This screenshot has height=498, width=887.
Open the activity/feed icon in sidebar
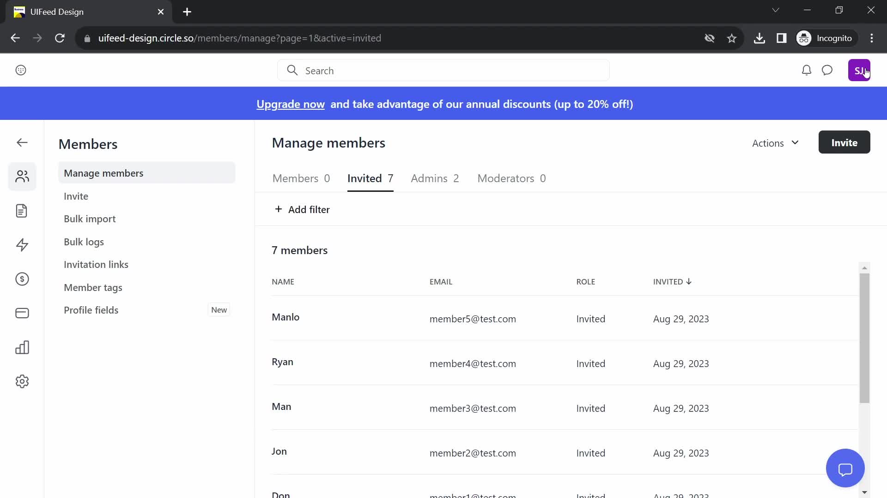click(22, 245)
